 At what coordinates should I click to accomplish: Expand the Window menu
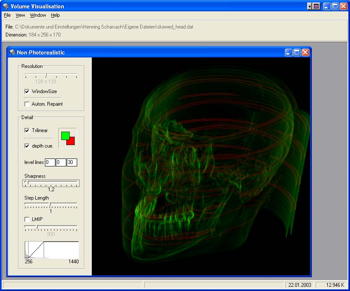click(x=38, y=15)
